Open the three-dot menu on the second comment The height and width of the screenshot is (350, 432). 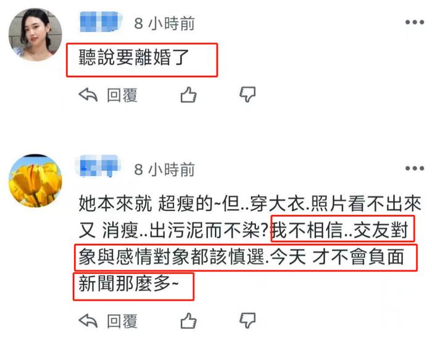tap(414, 169)
